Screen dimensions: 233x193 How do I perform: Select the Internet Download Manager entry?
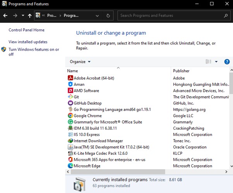pos(98,141)
